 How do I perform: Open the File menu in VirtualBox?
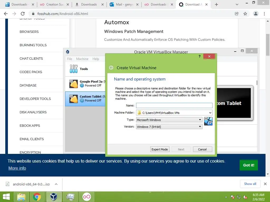(70, 59)
